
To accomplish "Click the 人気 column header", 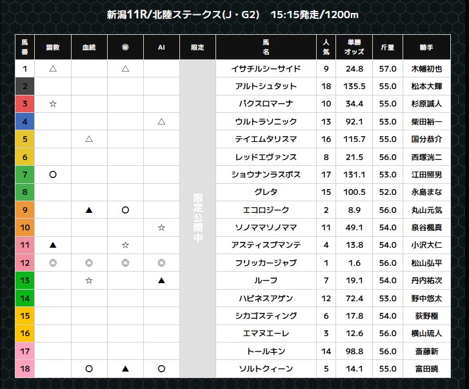I will coord(326,48).
